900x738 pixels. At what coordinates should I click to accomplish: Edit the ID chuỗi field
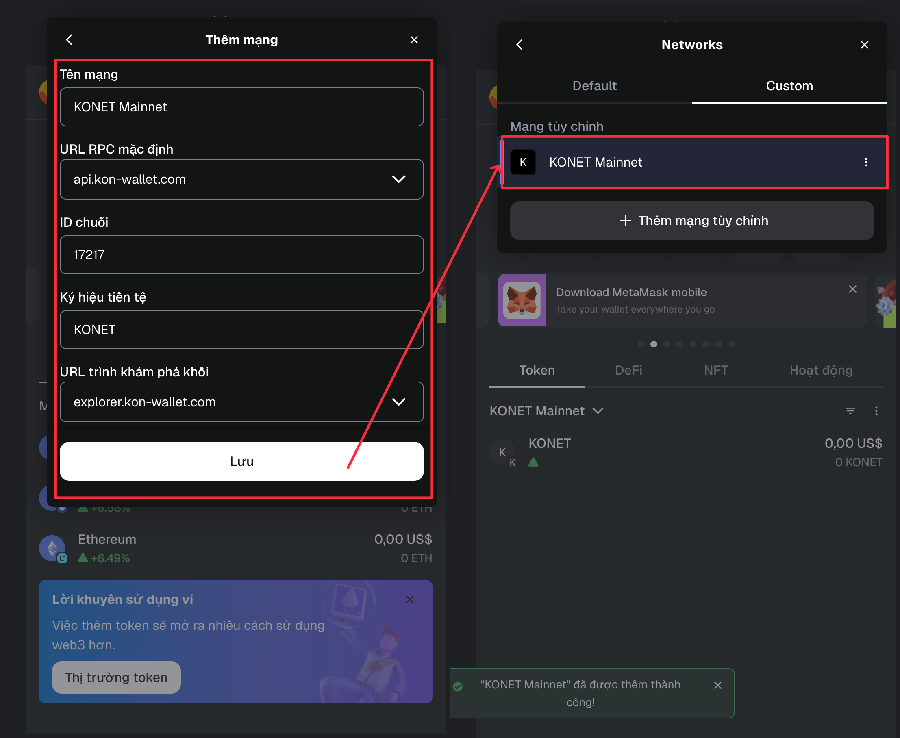241,255
